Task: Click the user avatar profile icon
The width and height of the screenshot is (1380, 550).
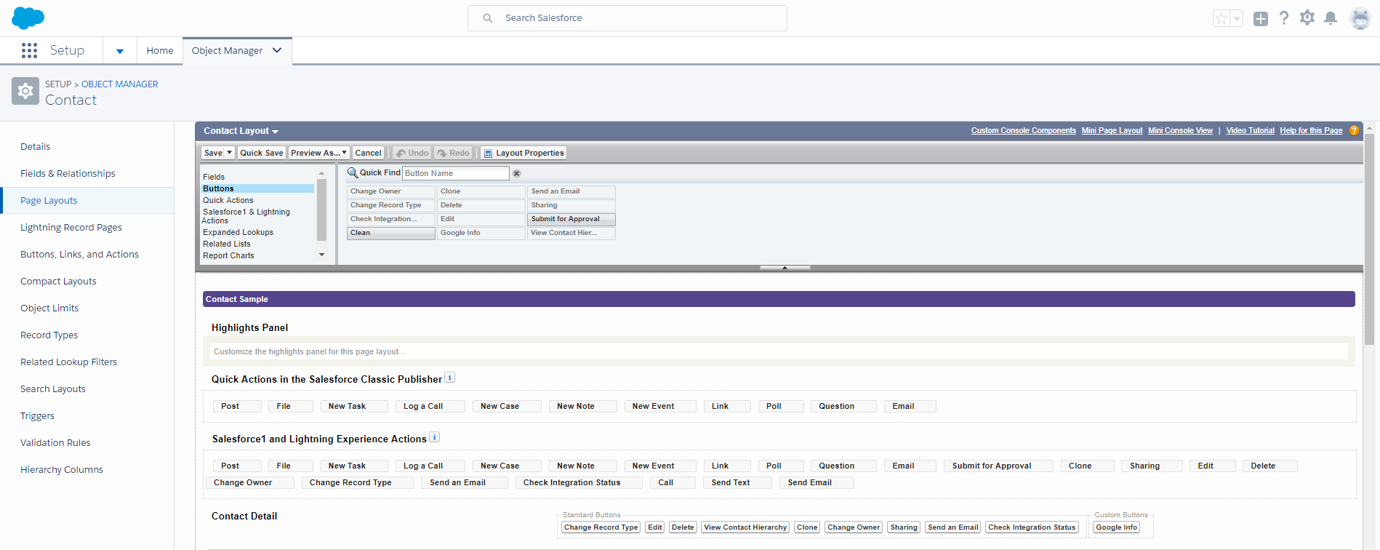Action: coord(1359,18)
